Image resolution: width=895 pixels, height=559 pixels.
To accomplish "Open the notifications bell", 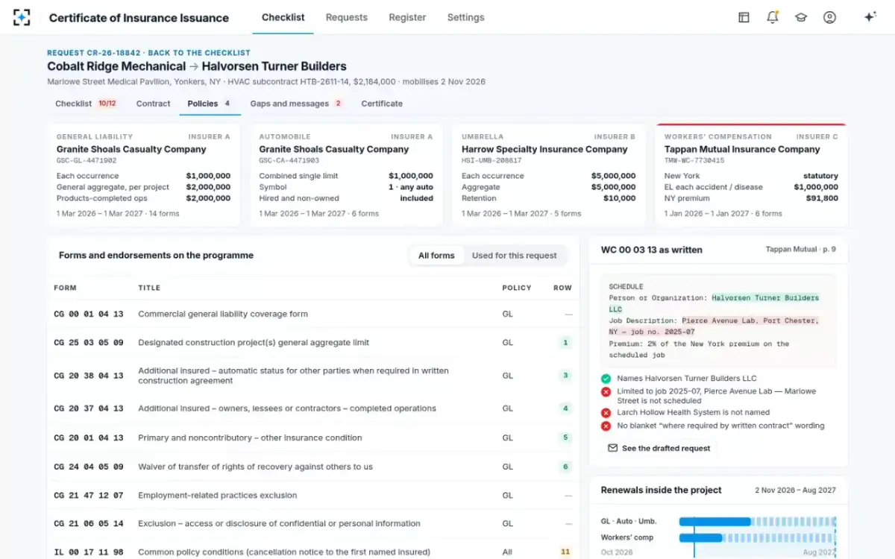I will [x=773, y=17].
